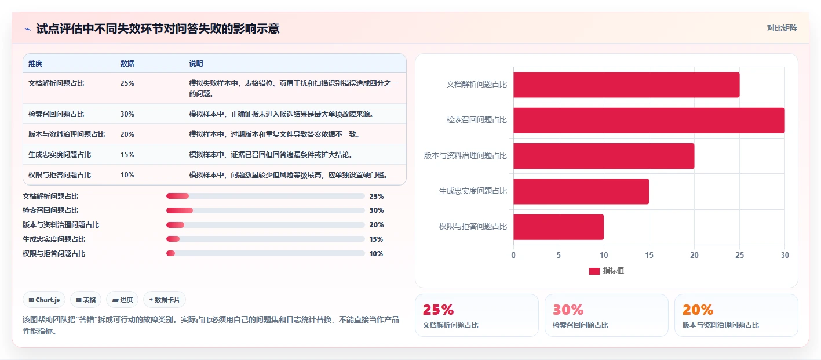The height and width of the screenshot is (360, 821).
Task: Open the 20% 版本与资料治理问题占比 stat card
Action: click(736, 315)
